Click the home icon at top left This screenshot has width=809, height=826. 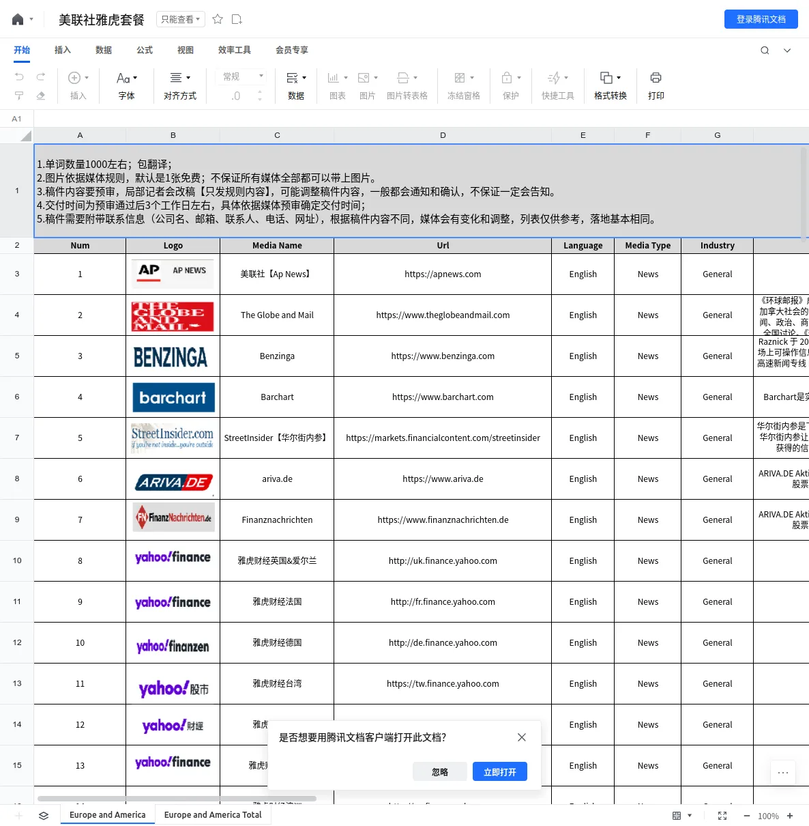pos(18,19)
